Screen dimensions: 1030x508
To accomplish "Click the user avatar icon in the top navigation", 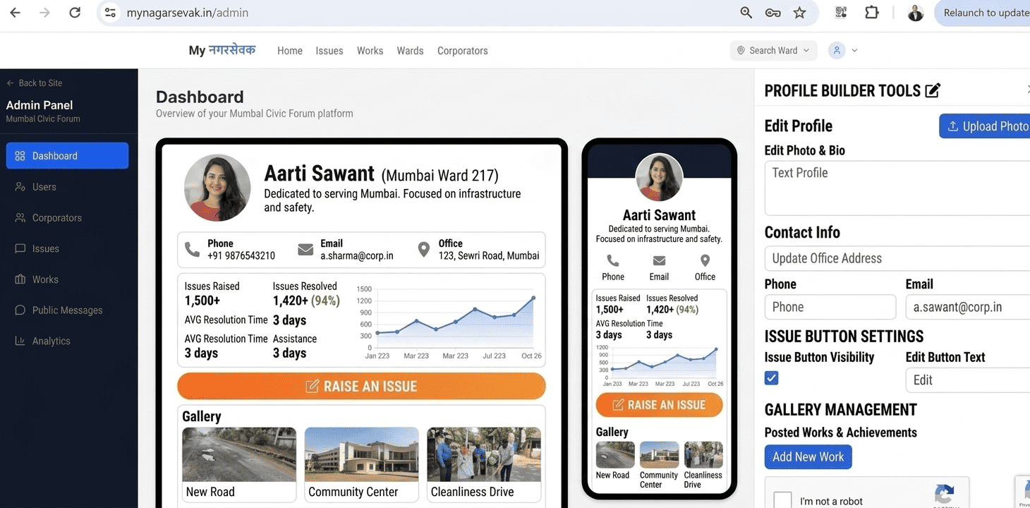I will [837, 50].
